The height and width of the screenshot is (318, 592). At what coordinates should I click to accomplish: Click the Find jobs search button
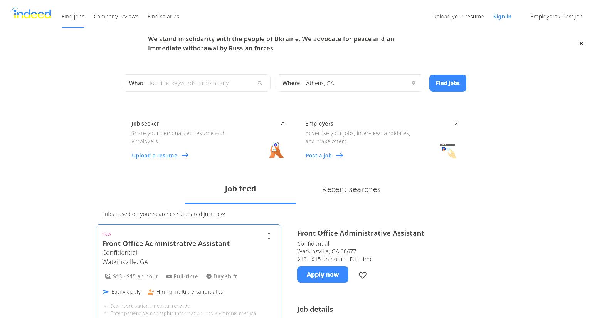click(448, 83)
